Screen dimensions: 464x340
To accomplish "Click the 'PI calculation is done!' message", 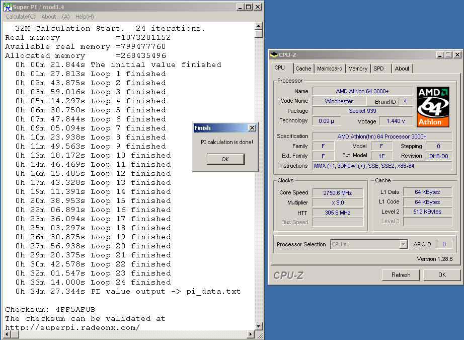I will (x=227, y=142).
